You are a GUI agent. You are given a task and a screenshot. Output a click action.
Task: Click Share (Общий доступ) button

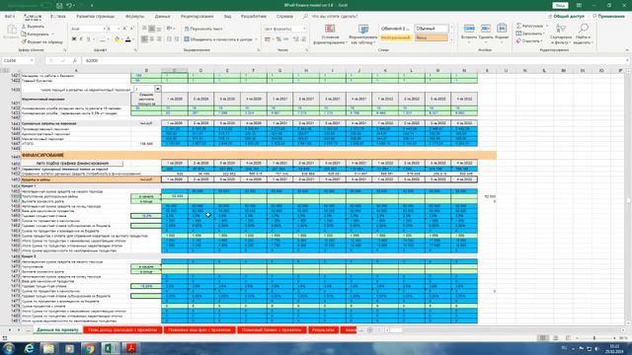pyautogui.click(x=566, y=16)
